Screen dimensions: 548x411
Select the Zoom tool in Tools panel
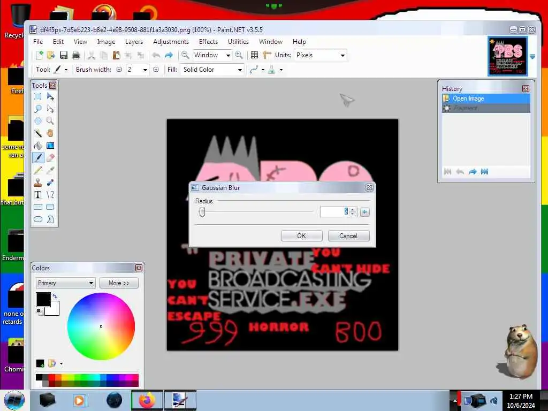50,121
